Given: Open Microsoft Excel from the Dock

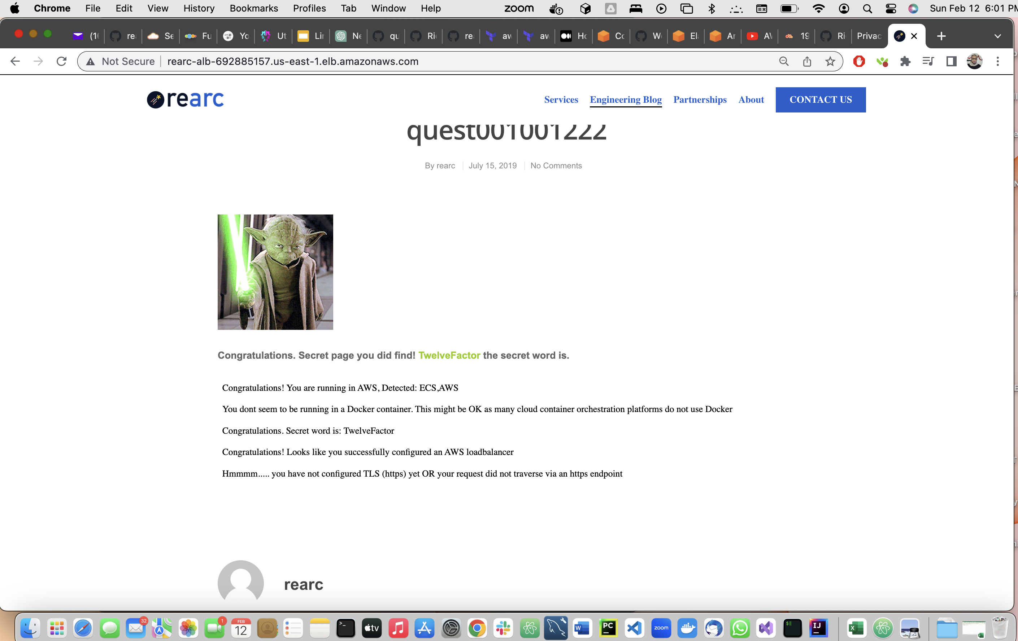Looking at the screenshot, I should click(x=857, y=628).
